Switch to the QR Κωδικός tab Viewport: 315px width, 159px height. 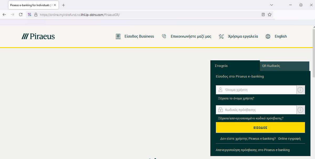(285, 66)
